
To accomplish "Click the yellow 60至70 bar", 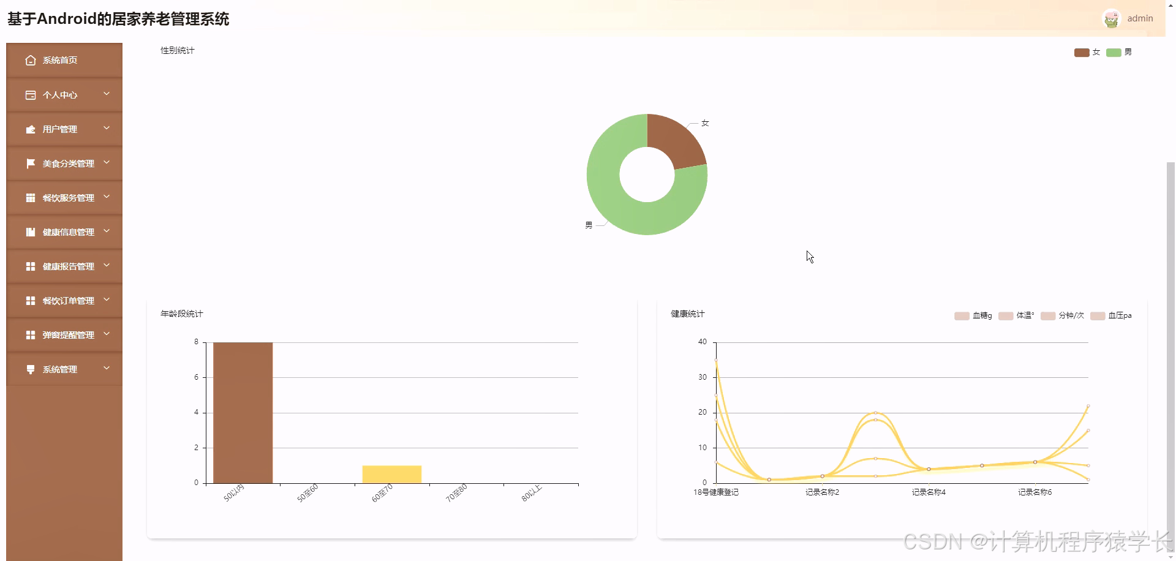I will point(392,475).
